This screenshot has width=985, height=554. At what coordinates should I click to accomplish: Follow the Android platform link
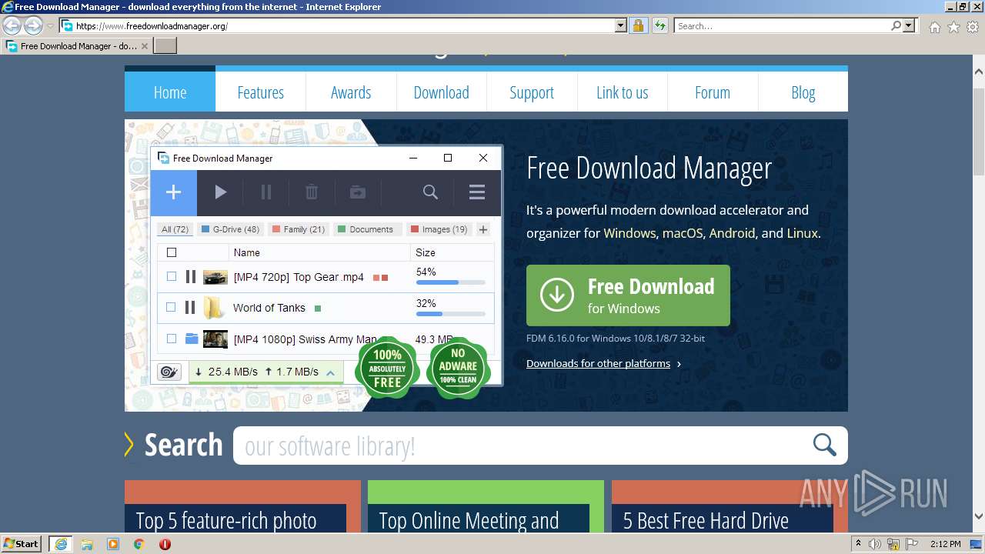[732, 233]
